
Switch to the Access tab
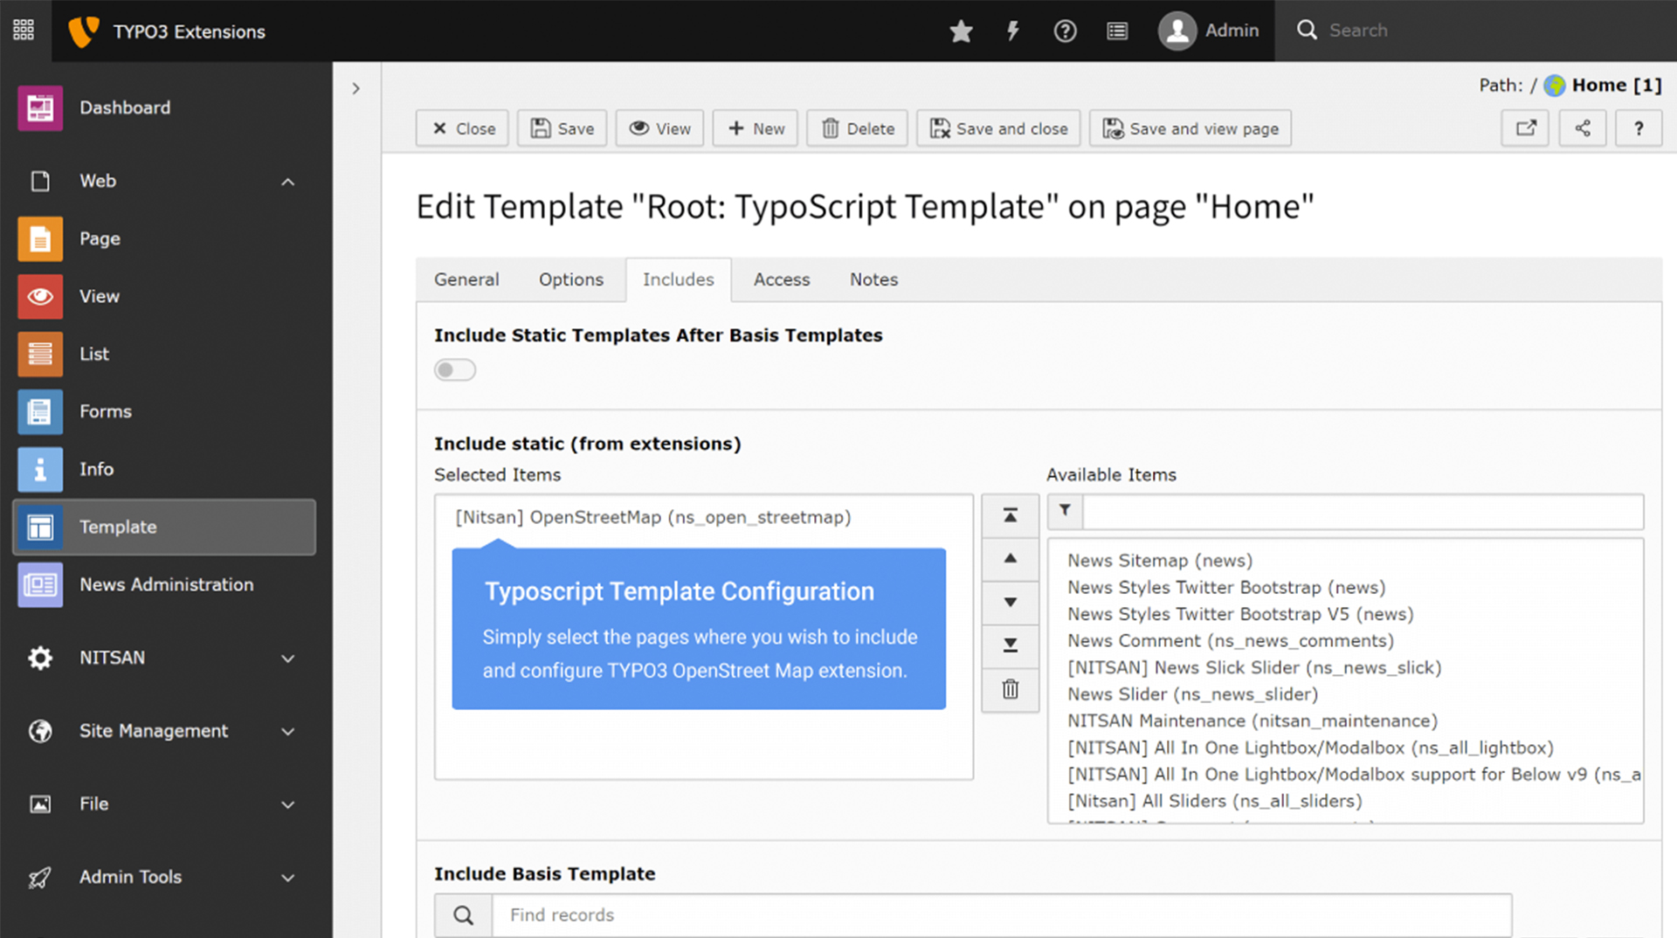(781, 279)
